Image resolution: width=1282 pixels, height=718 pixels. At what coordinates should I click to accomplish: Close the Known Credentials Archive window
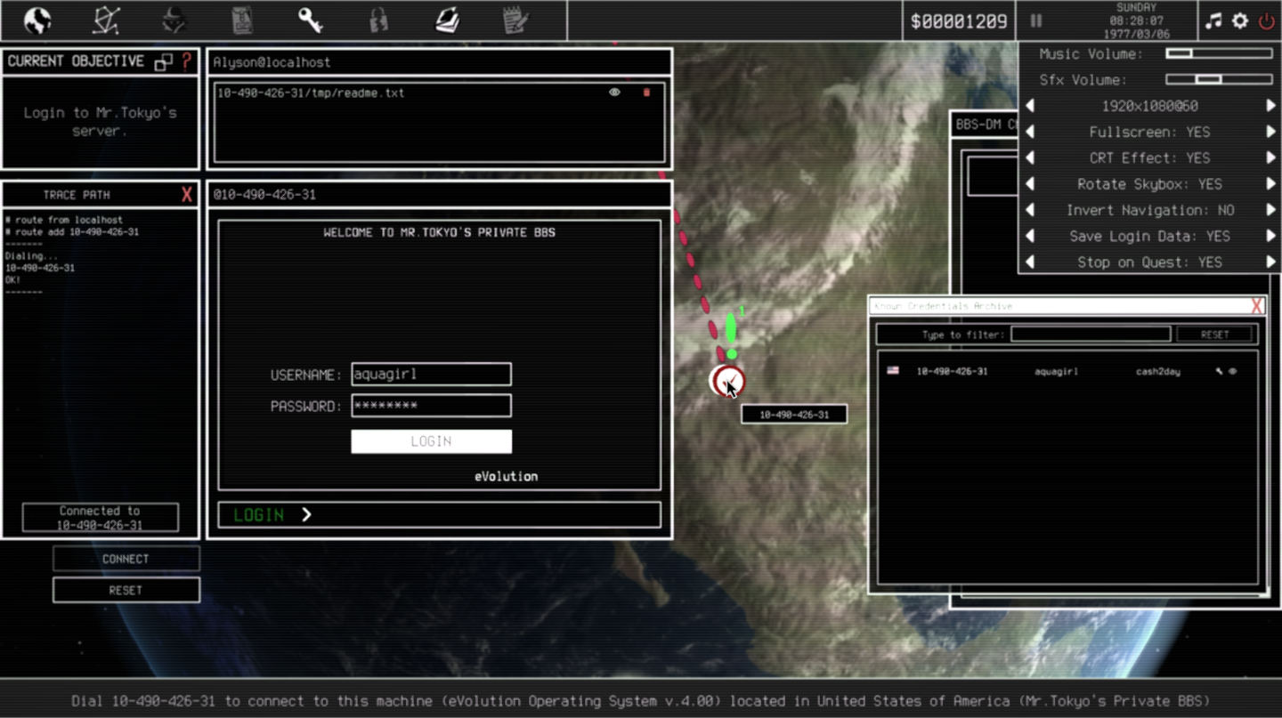1257,306
